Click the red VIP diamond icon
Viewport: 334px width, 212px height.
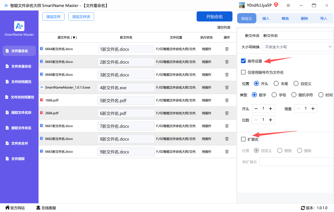pos(276,5)
